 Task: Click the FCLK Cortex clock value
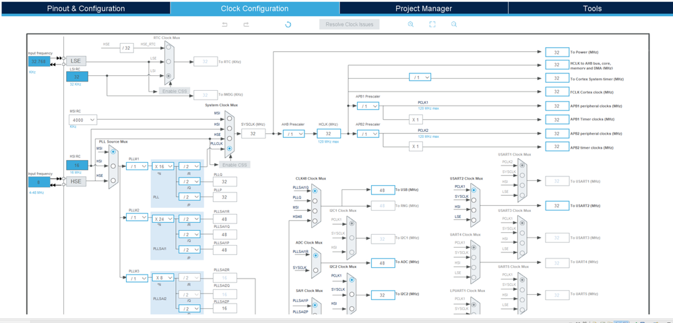click(557, 92)
